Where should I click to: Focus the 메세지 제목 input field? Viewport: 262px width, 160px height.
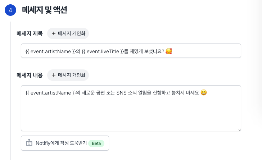(x=202, y=51)
